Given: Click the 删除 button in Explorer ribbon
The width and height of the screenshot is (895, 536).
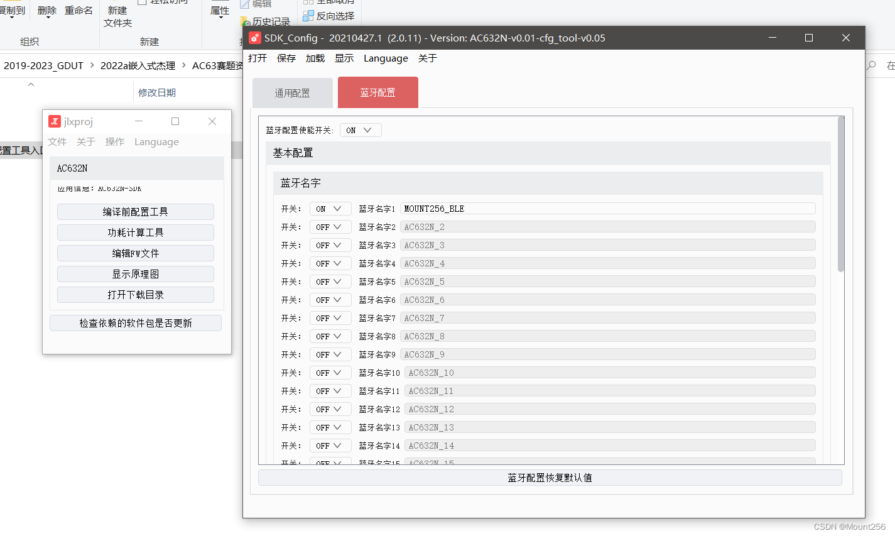Looking at the screenshot, I should pos(47,11).
